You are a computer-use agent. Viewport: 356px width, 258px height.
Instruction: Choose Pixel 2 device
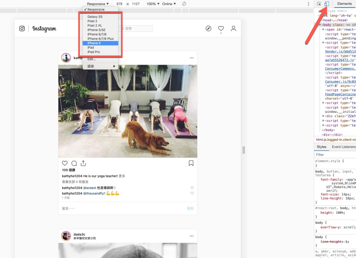100,21
